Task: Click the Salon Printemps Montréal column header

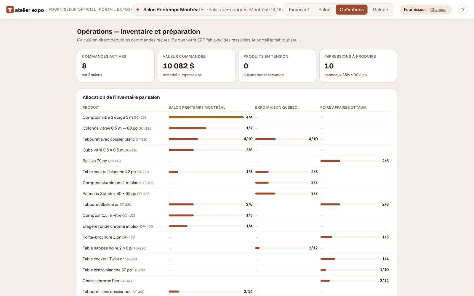Action: [x=197, y=107]
